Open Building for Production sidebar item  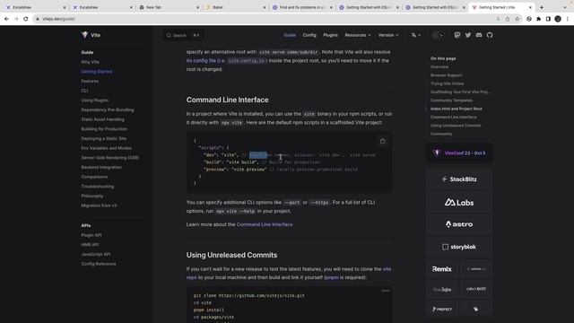pos(104,129)
